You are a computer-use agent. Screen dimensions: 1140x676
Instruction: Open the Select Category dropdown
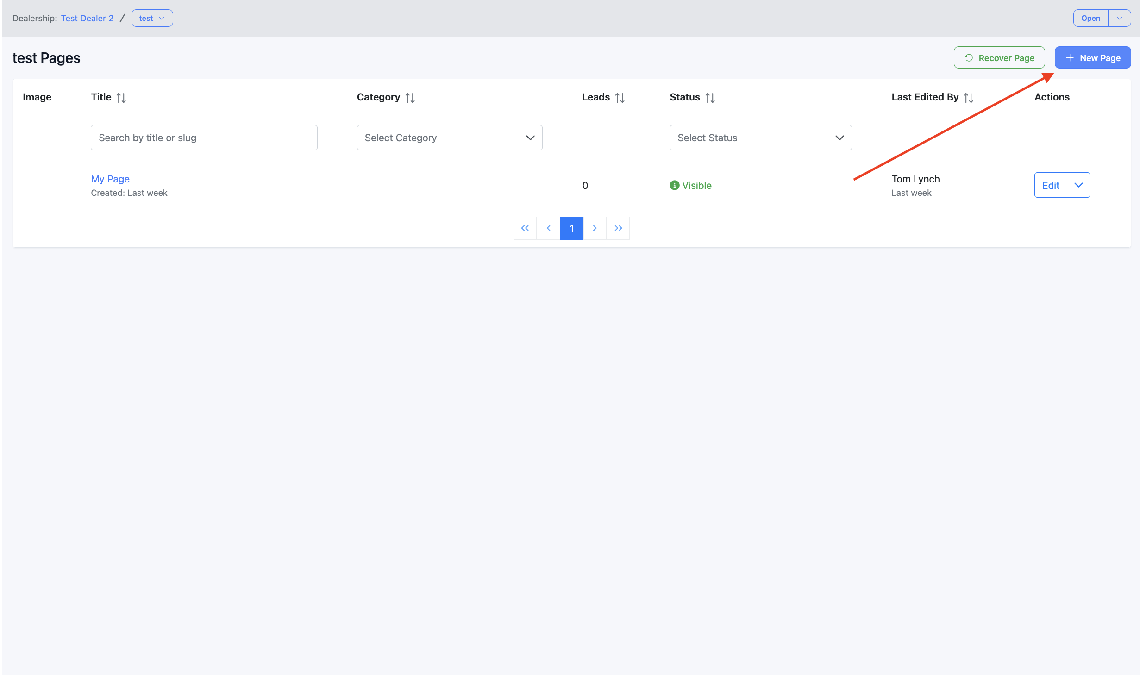click(449, 138)
